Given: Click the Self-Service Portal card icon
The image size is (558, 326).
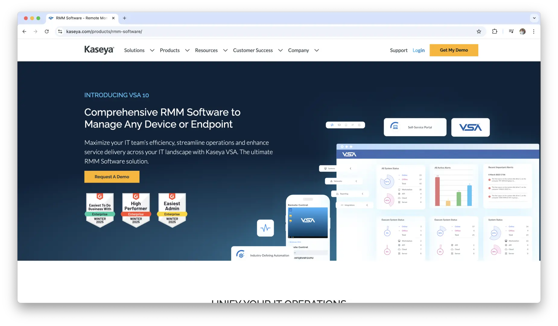Looking at the screenshot, I should (x=395, y=126).
